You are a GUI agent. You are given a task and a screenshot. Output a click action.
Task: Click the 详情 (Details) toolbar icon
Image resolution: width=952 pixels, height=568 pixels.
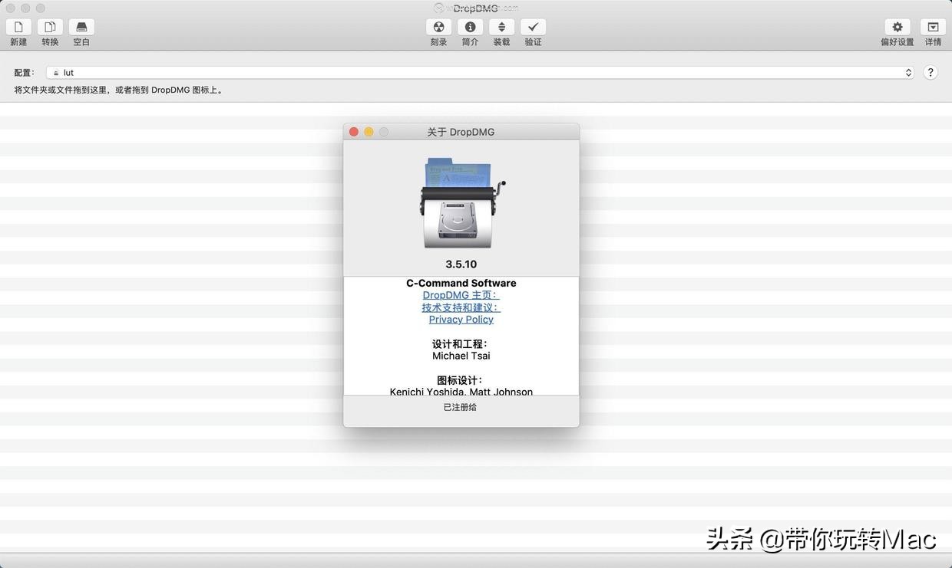click(932, 31)
